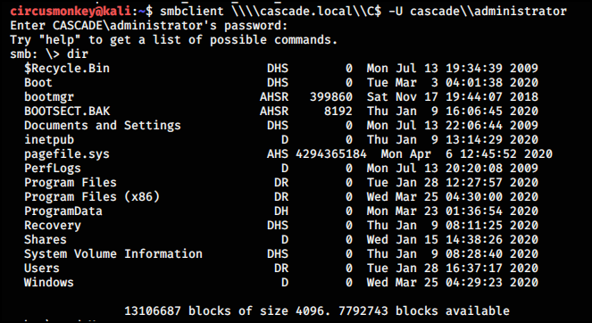
Task: Click Documents and Settings directory name
Action: [x=103, y=125]
